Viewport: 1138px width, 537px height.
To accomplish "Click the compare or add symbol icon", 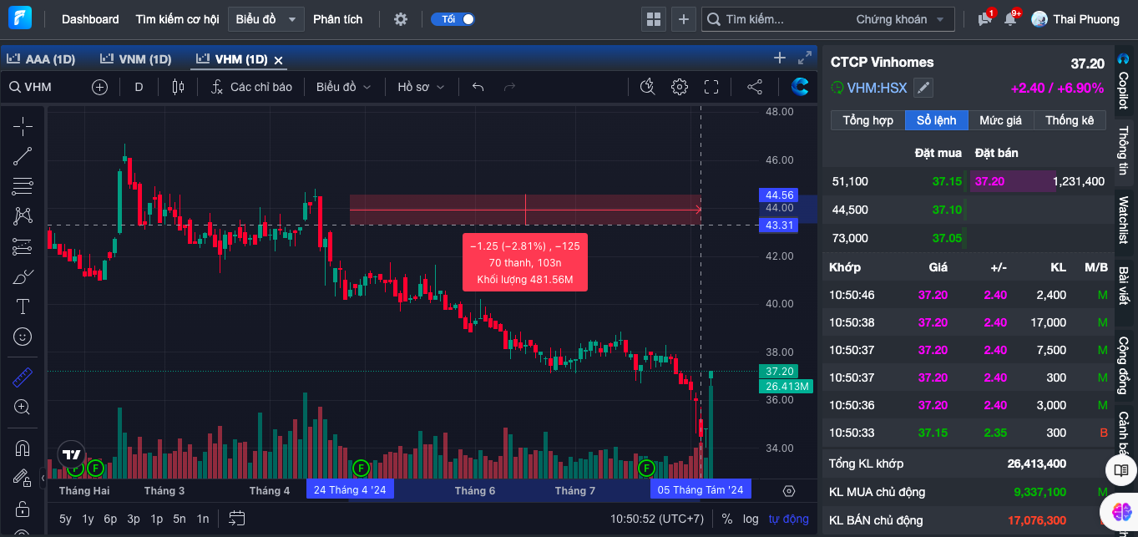I will 99,87.
